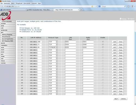Viewport: 136px width, 105px height.
Task: Toggle Enable checkbox for row 3
Action: (103, 47)
